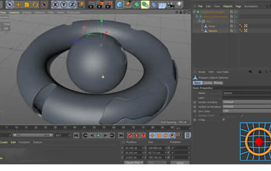Click the Record Active Objects button
Screen dimensions: 271x171
[130, 135]
